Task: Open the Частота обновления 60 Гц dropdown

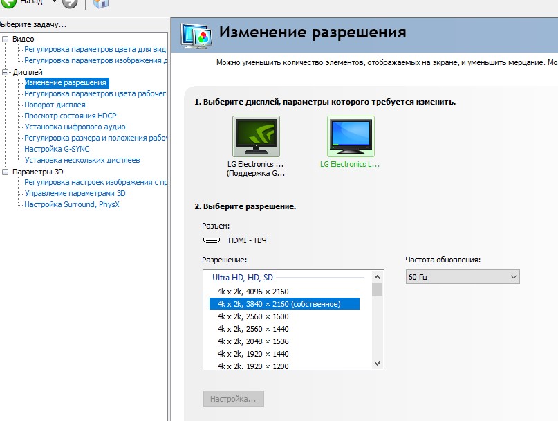Action: [462, 277]
